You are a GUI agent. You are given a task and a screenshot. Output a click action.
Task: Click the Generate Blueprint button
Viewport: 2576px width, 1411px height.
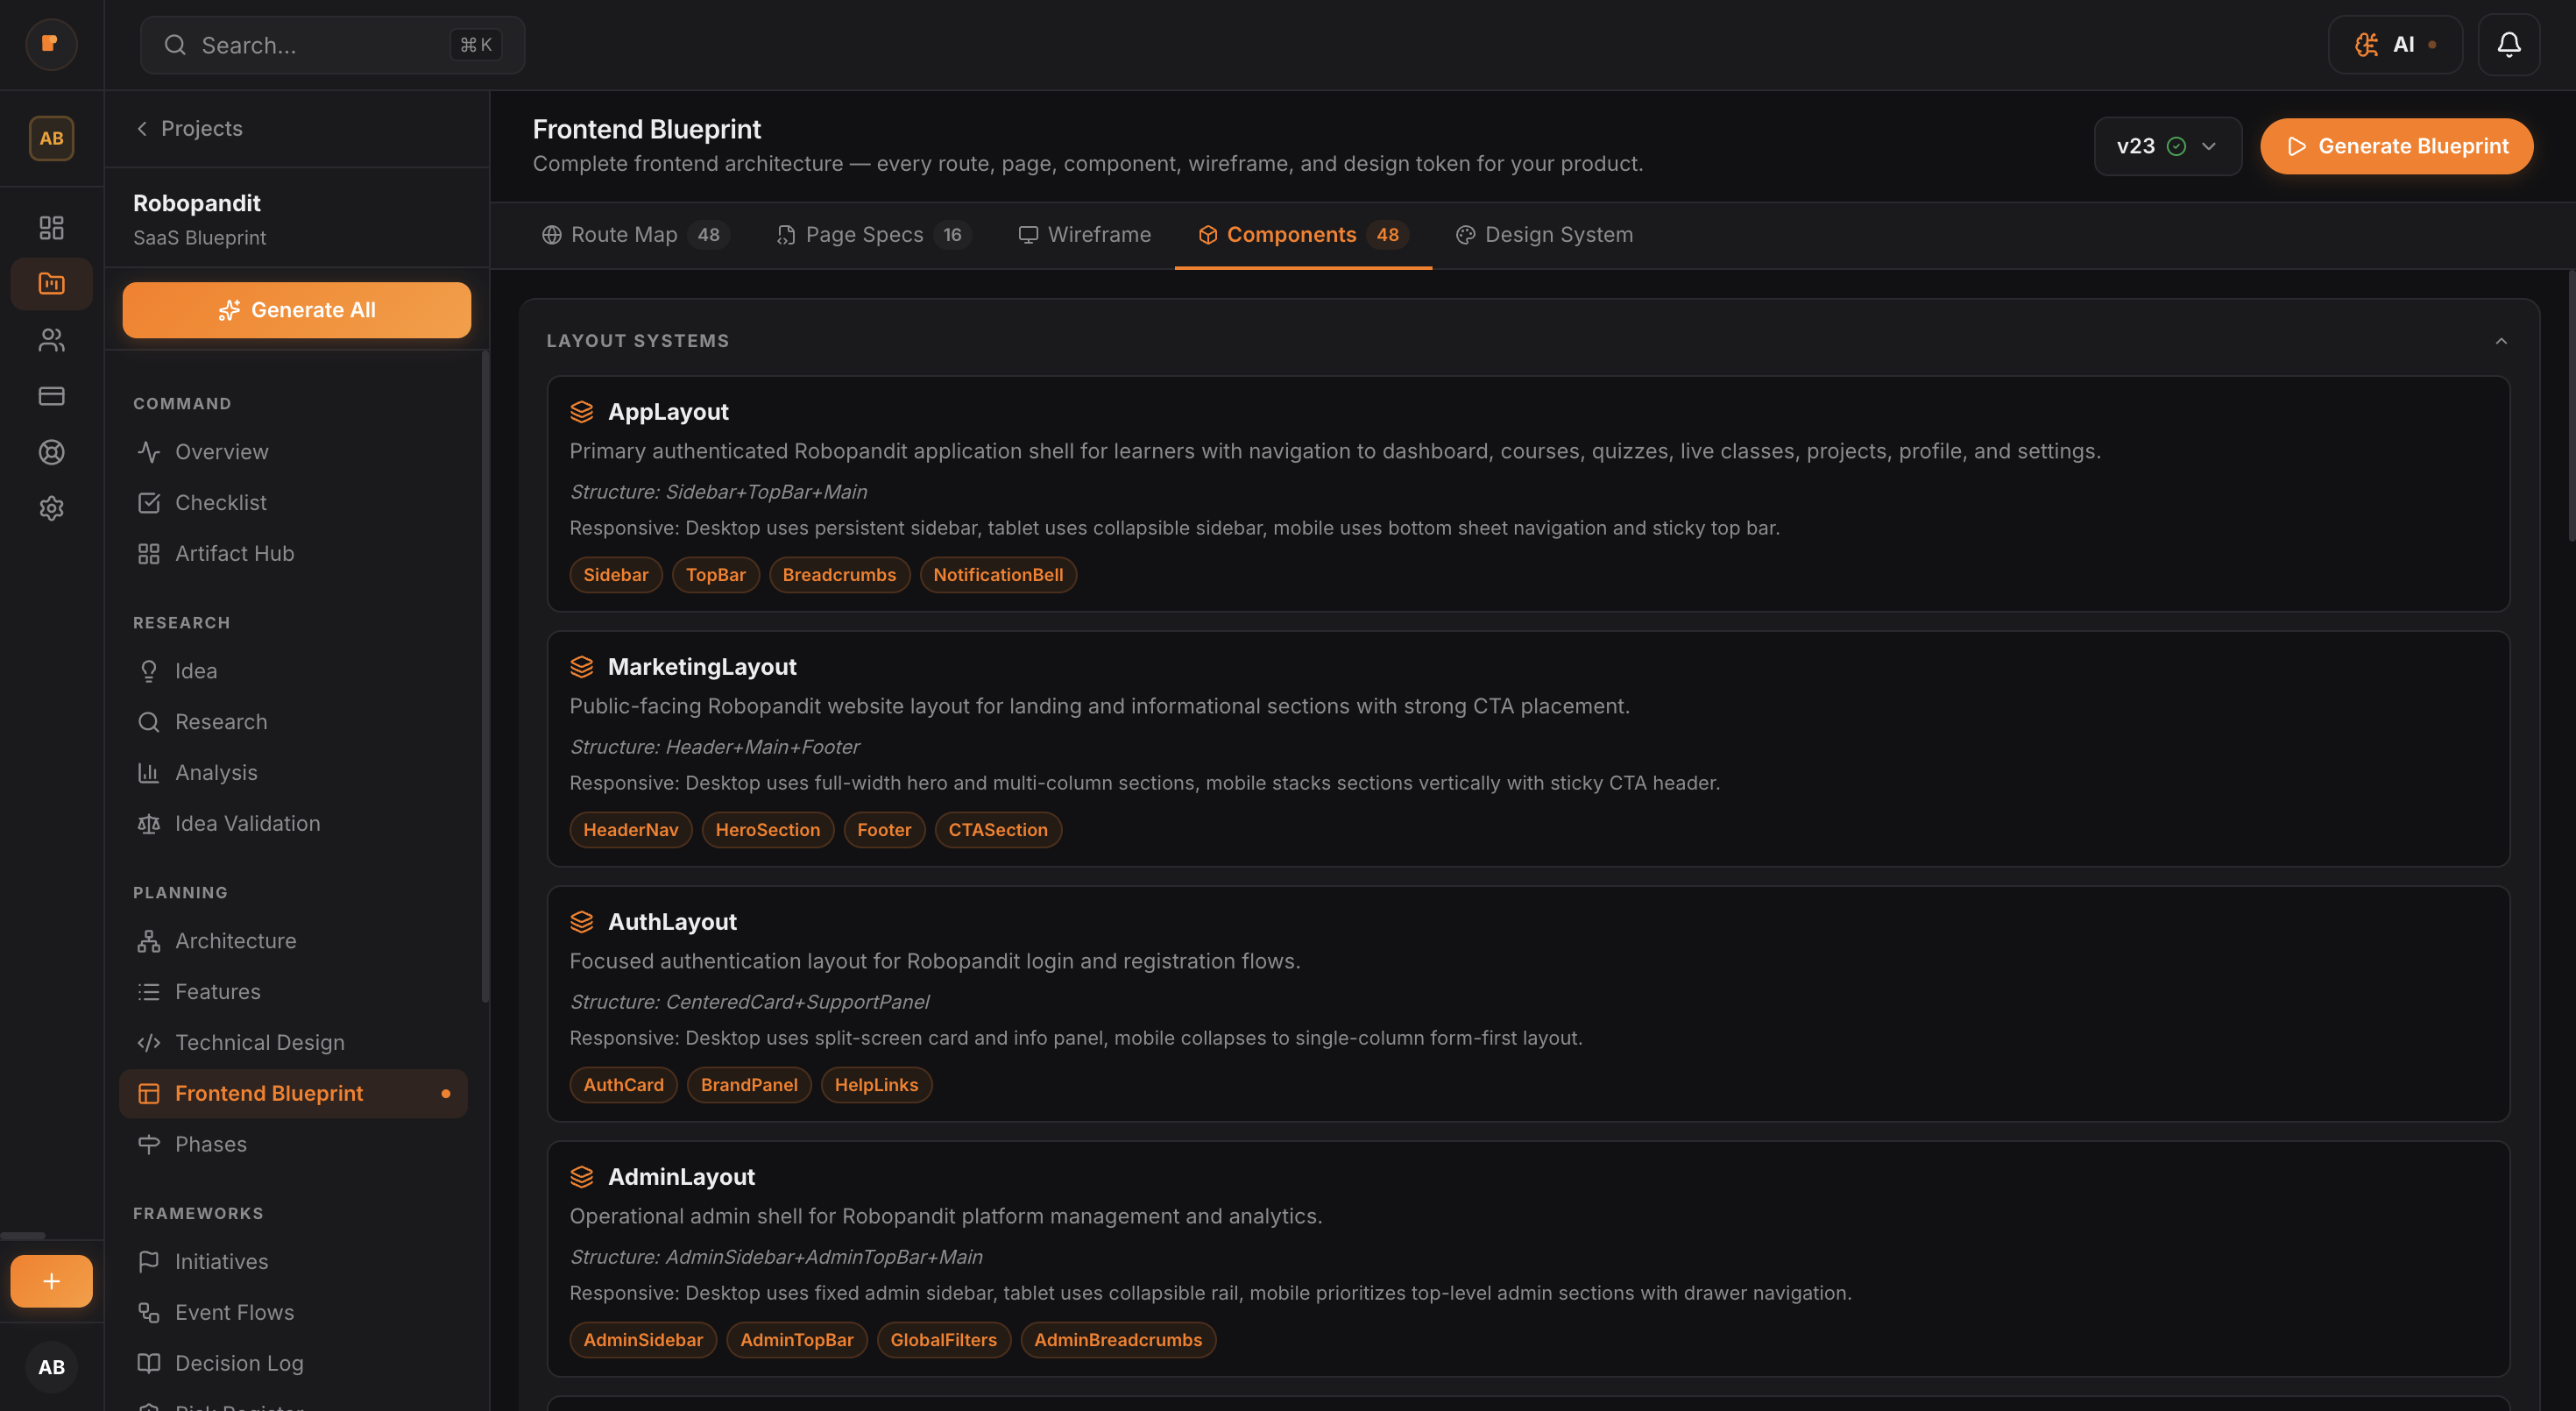point(2396,146)
